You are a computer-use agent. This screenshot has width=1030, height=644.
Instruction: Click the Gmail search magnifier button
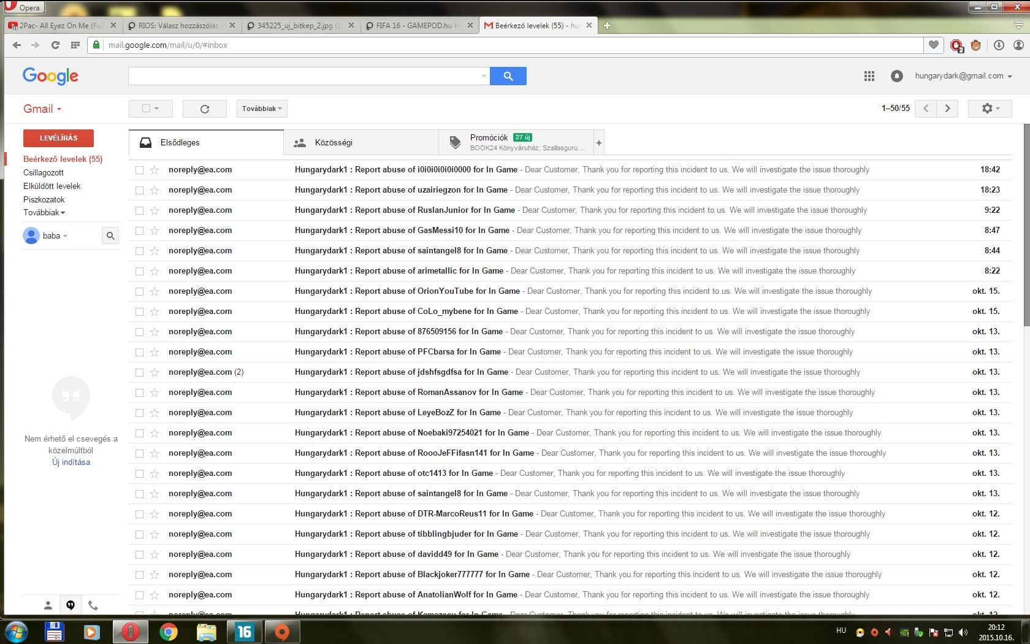coord(508,76)
